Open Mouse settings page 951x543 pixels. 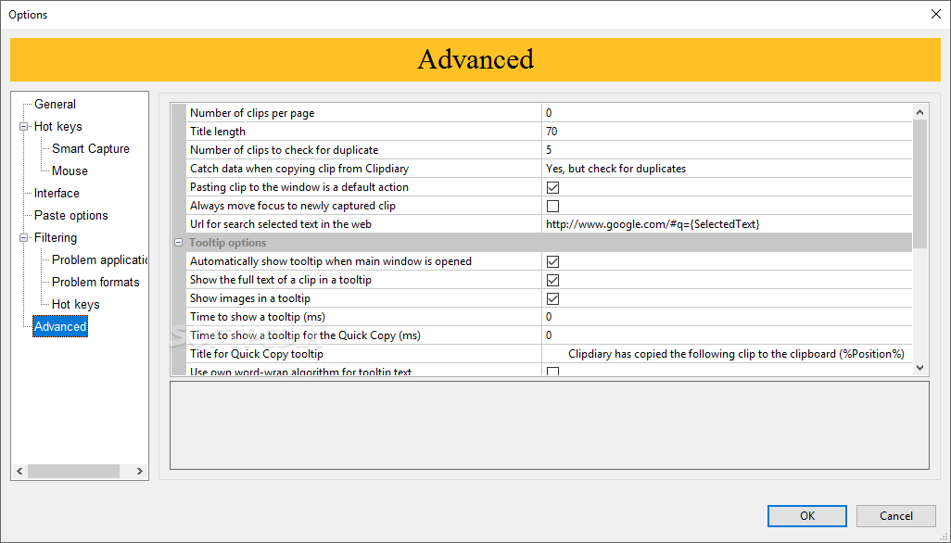click(70, 170)
